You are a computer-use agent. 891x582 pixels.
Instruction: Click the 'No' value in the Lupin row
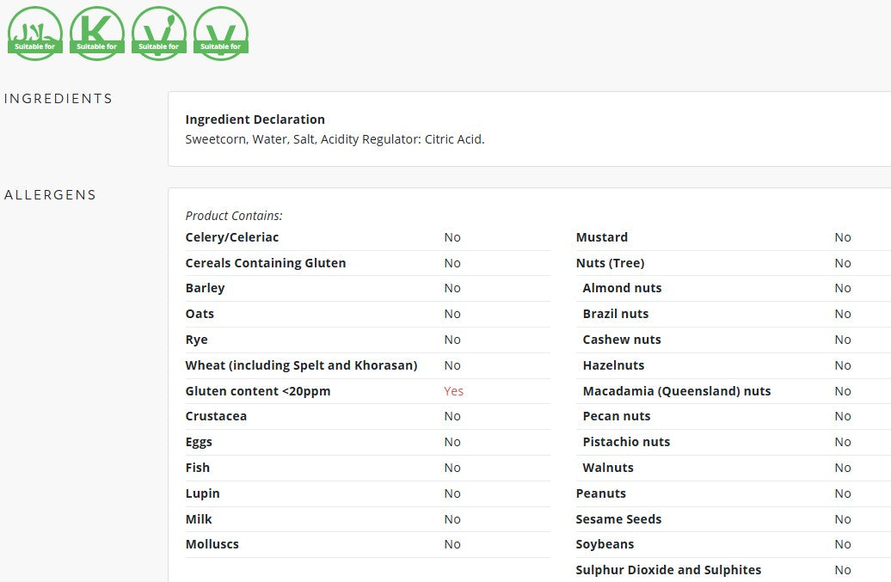click(452, 493)
